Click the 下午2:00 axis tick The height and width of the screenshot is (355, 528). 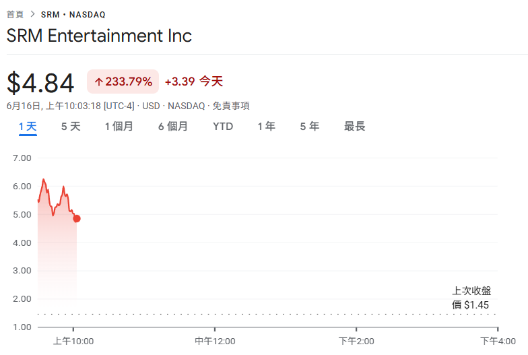356,341
